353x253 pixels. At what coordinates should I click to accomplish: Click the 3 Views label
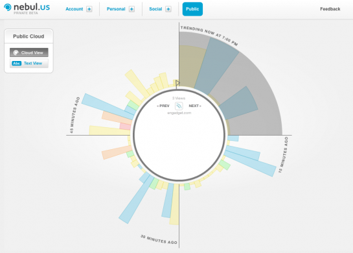179,98
